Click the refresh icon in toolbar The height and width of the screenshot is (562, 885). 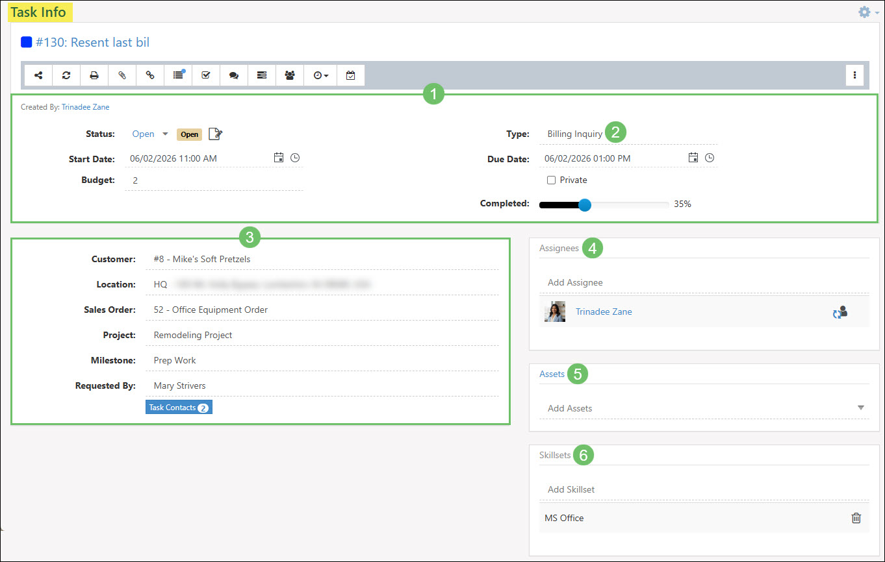(66, 75)
